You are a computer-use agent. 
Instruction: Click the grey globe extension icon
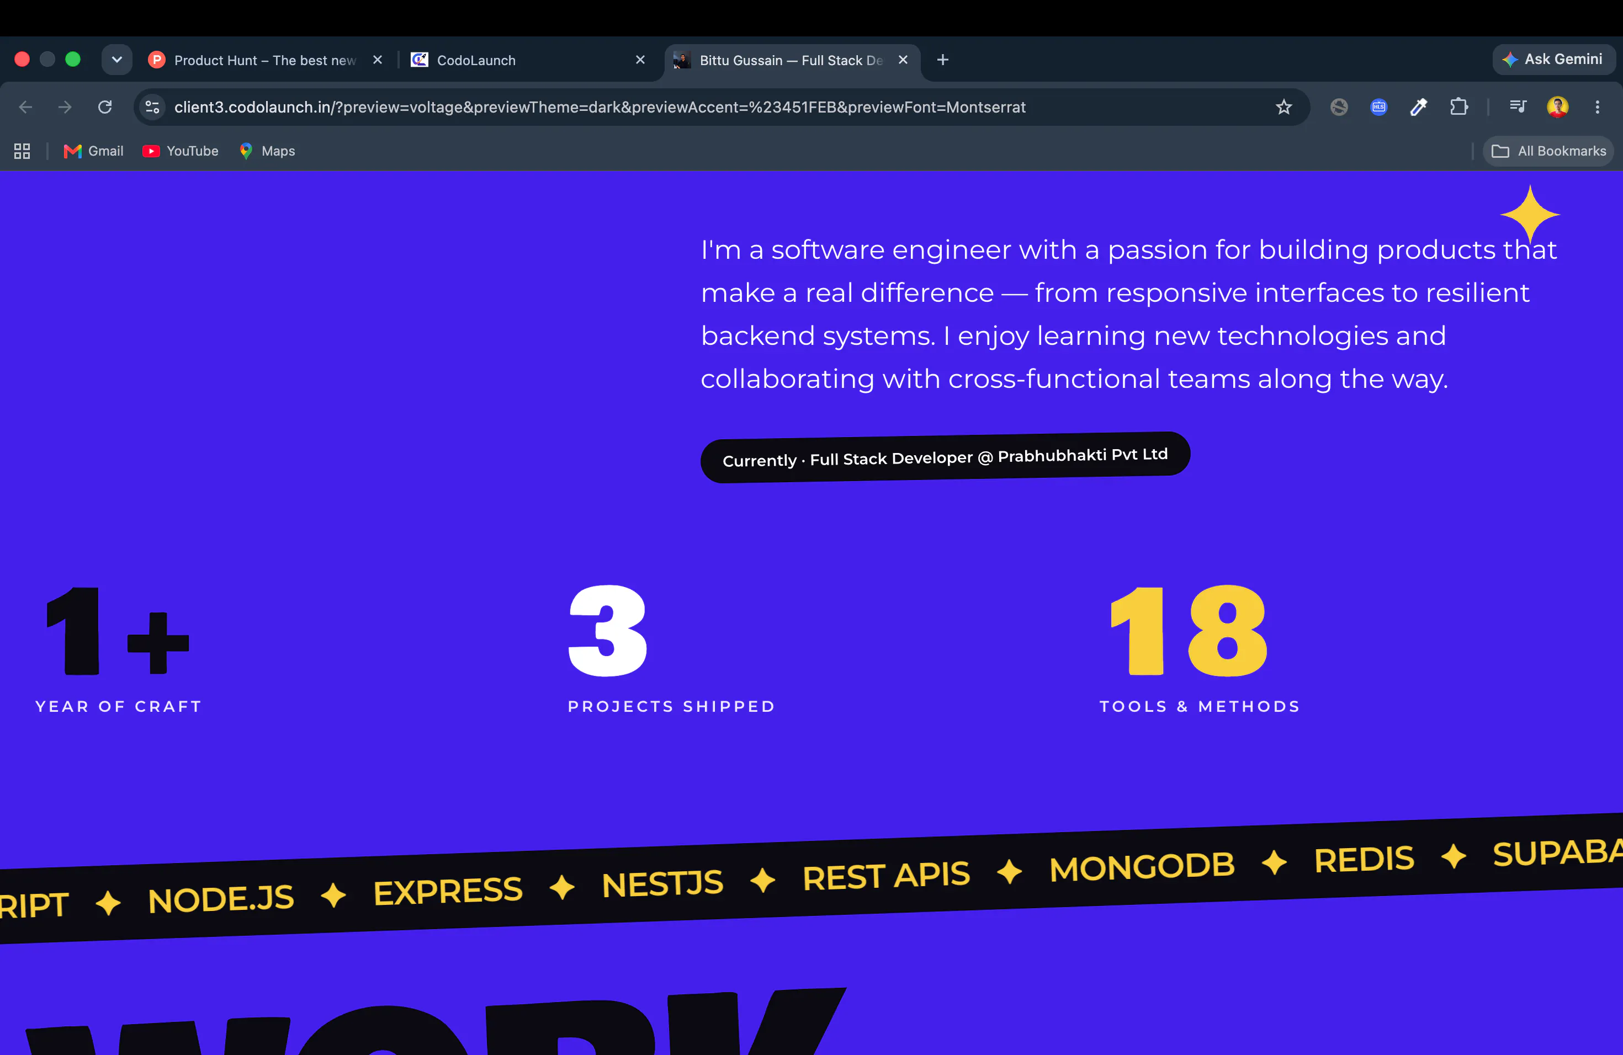click(1339, 107)
